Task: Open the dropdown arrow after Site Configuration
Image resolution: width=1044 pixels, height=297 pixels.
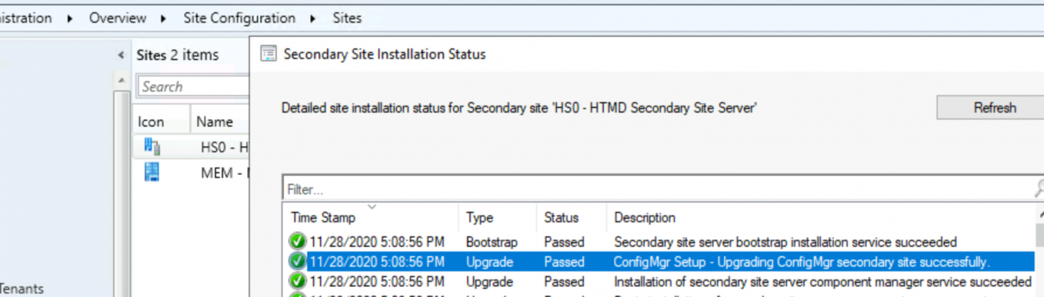Action: (x=313, y=18)
